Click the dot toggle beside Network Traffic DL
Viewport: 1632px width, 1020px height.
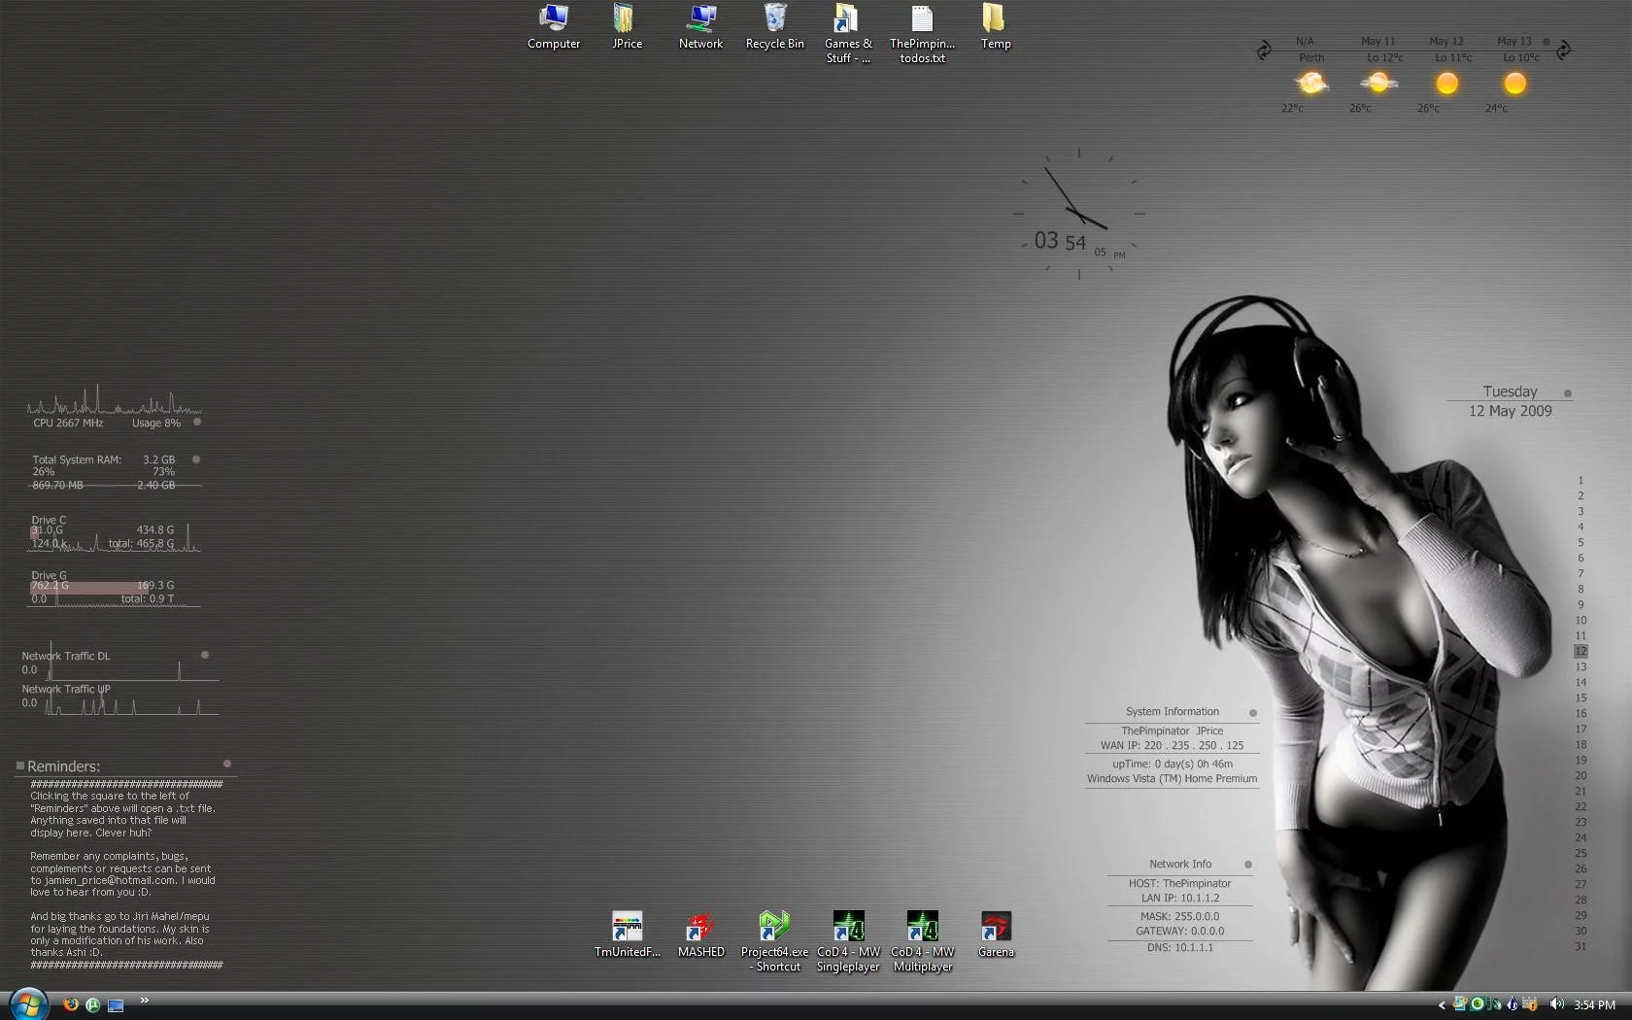pyautogui.click(x=205, y=655)
